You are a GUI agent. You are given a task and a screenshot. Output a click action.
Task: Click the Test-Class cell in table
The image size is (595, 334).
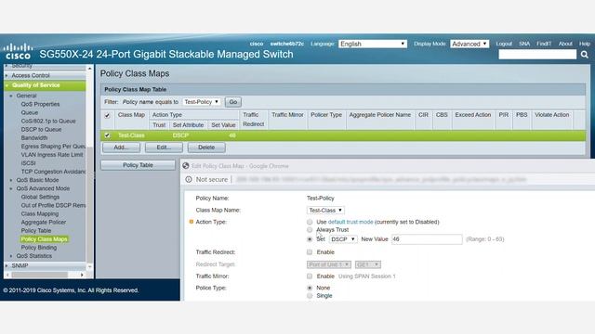click(x=131, y=135)
